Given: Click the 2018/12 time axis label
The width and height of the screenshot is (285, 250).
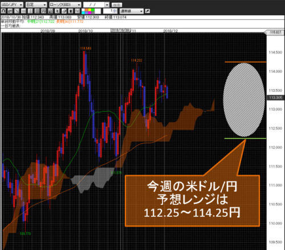Looking at the screenshot, I should (170, 31).
